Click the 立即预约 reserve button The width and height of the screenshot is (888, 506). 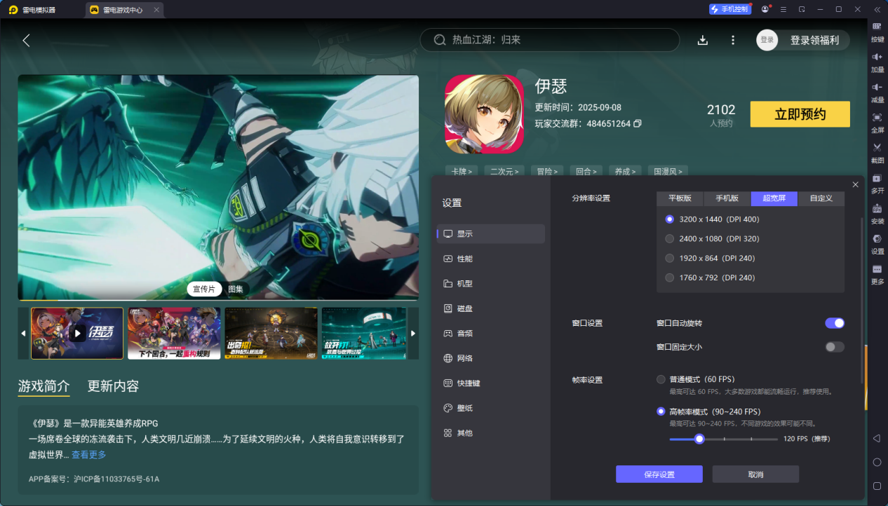point(800,114)
